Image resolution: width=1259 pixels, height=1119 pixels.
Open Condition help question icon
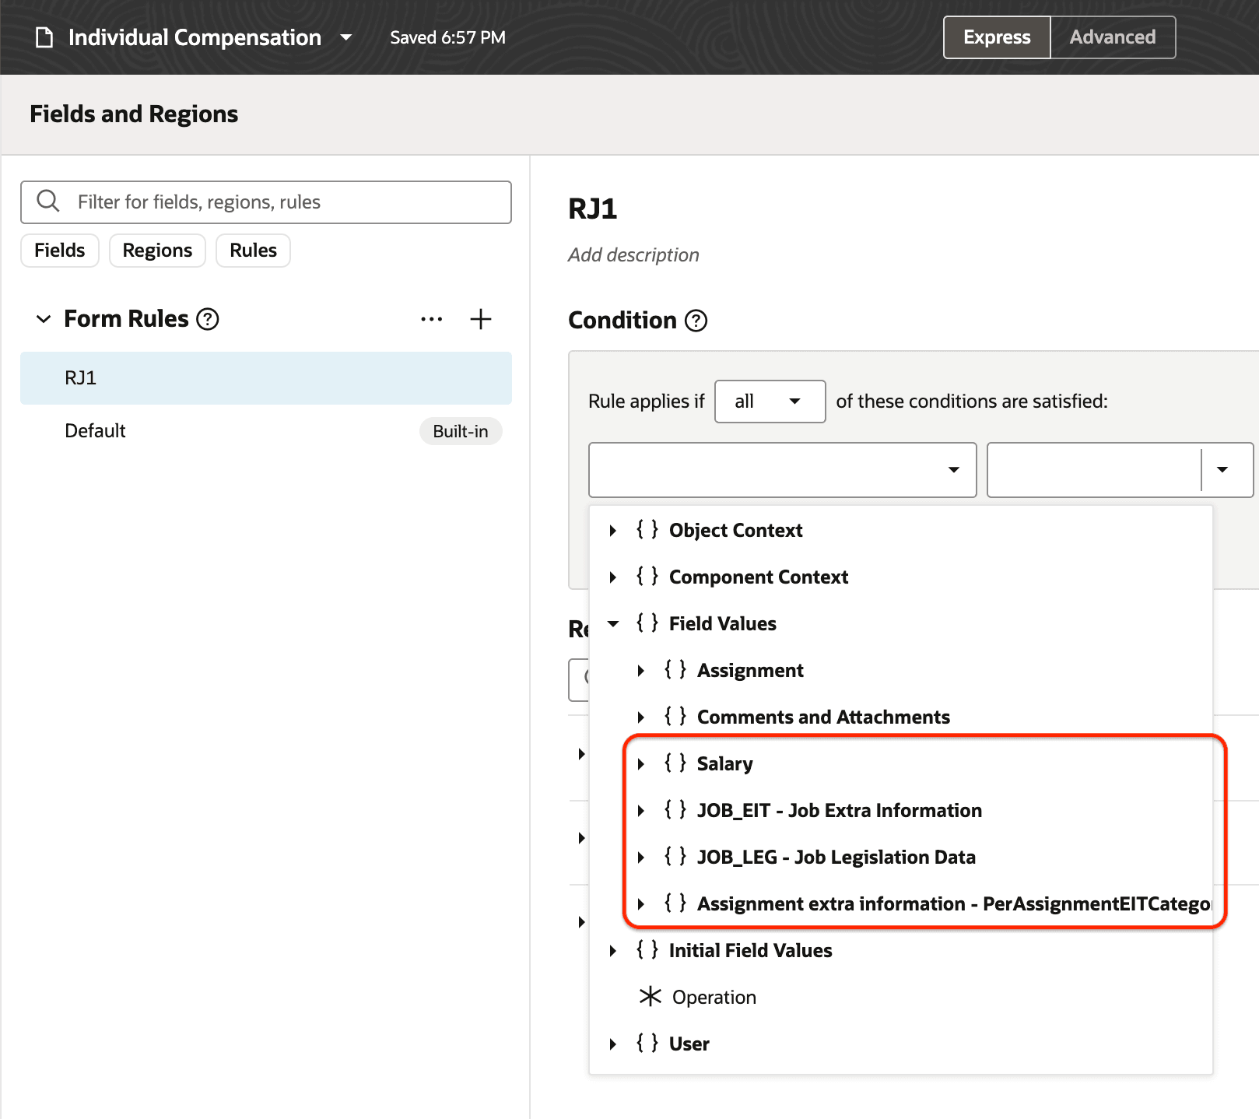[696, 321]
